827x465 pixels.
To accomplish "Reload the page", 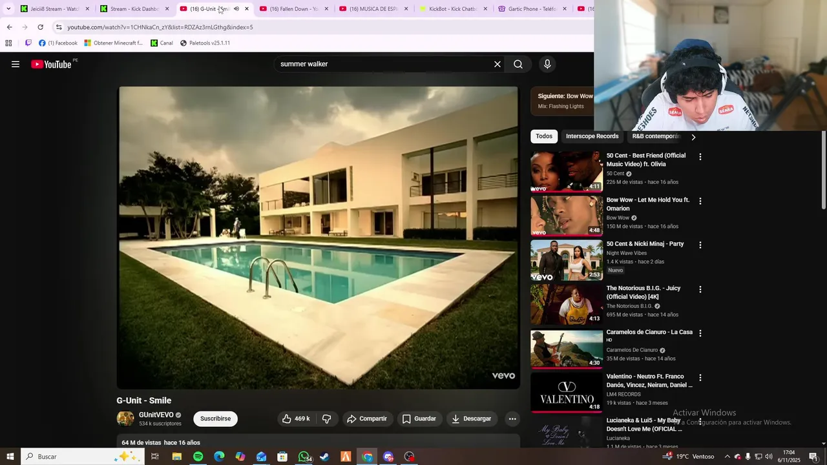I will [x=40, y=27].
